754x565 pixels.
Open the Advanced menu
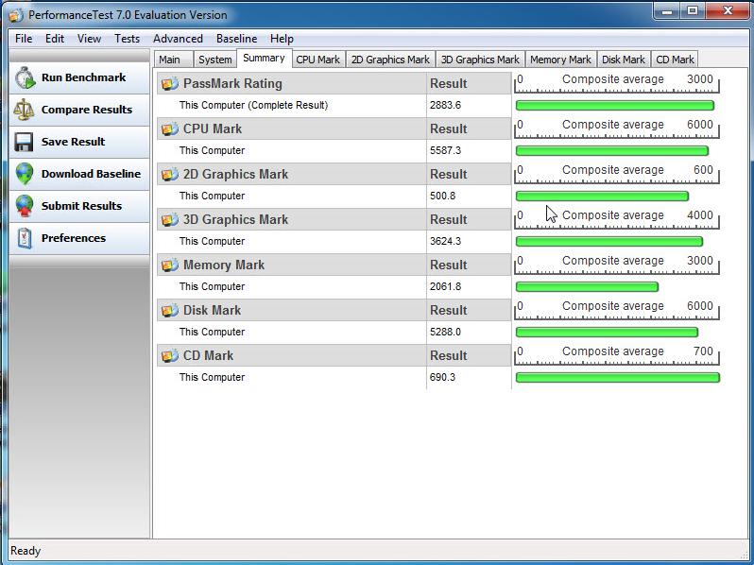(x=178, y=39)
